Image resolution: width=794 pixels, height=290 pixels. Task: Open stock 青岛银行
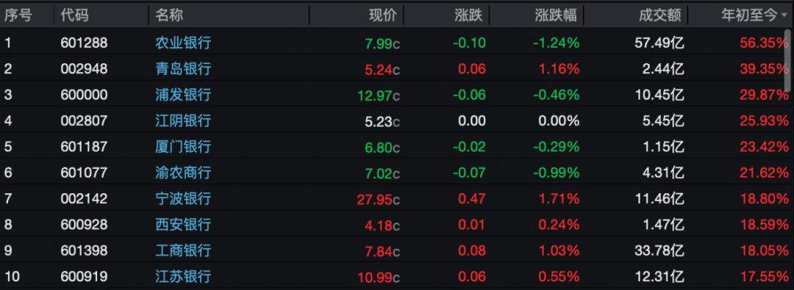183,69
